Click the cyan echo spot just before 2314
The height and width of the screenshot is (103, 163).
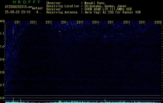(x=60, y=31)
